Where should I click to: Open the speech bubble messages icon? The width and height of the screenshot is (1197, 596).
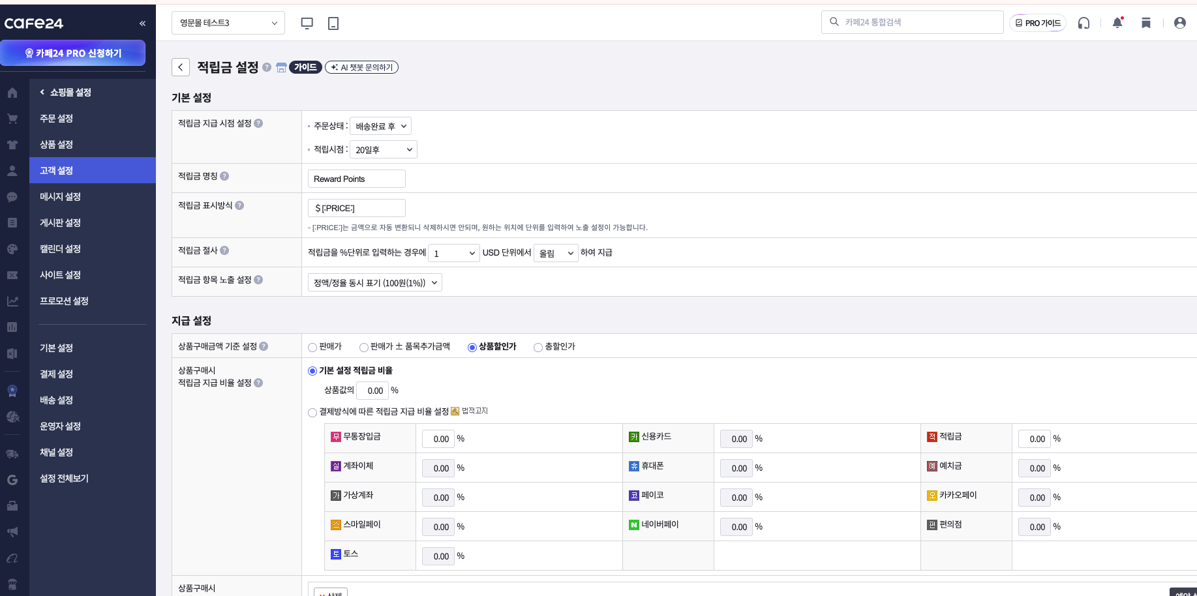[x=12, y=197]
